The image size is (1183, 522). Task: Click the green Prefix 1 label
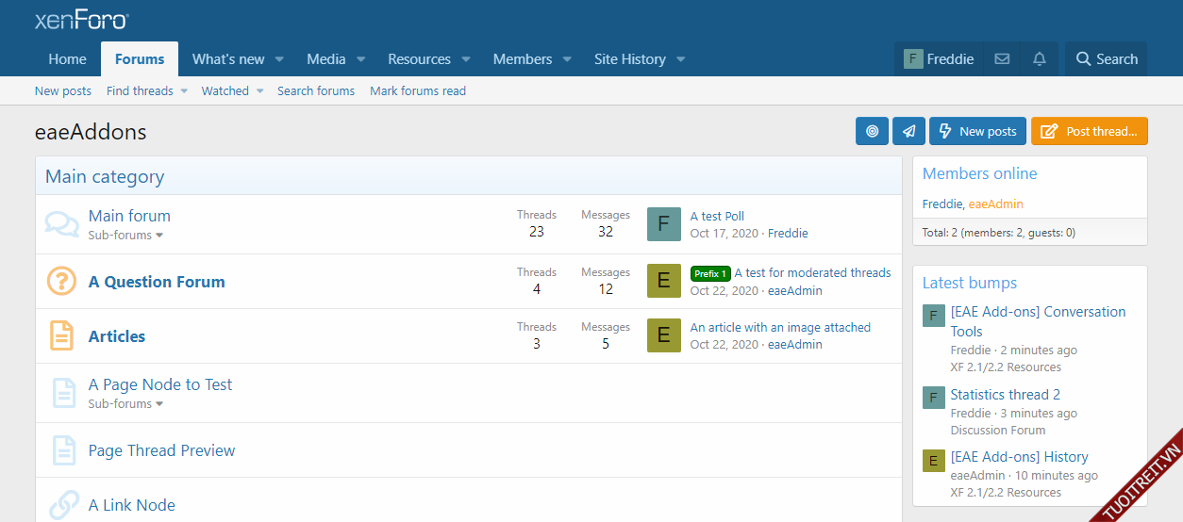[710, 274]
